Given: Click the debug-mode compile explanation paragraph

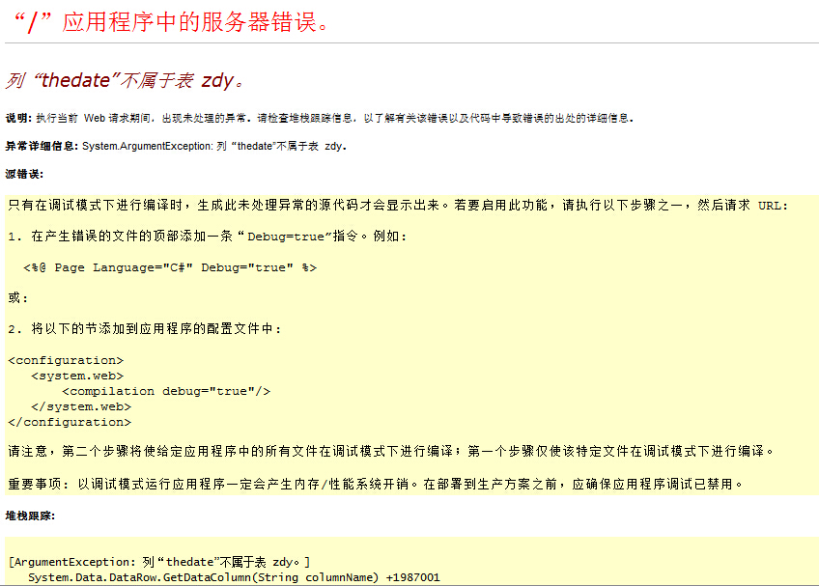Looking at the screenshot, I should [397, 206].
